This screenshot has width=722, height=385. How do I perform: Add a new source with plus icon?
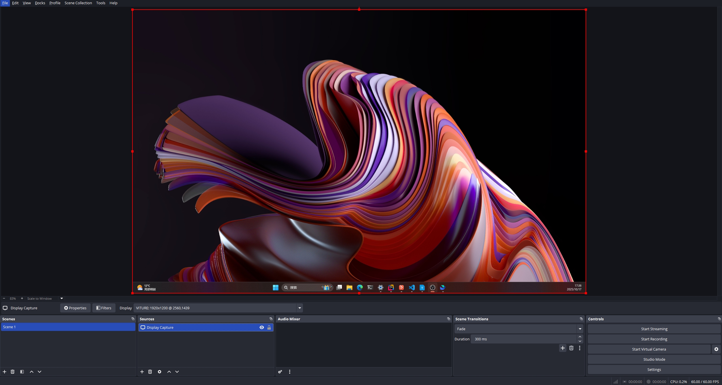(142, 372)
